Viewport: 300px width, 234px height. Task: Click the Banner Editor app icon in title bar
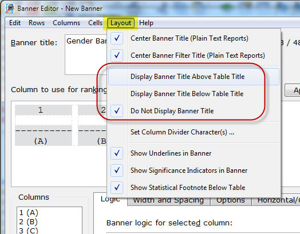(x=9, y=9)
